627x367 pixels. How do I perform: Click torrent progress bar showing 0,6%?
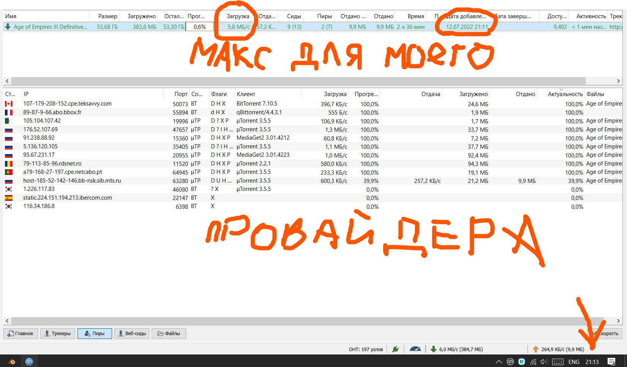pyautogui.click(x=199, y=27)
